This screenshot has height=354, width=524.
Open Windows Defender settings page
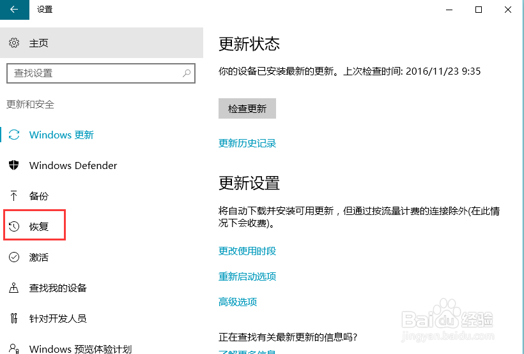pos(73,165)
